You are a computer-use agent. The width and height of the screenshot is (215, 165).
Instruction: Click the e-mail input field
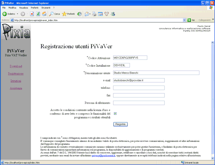(139, 80)
